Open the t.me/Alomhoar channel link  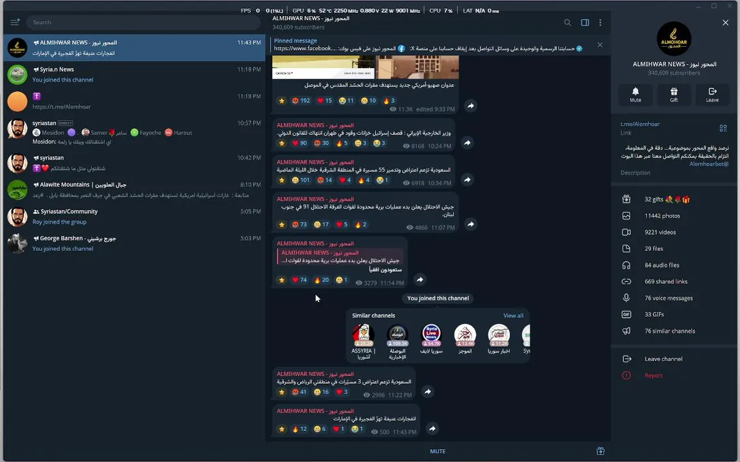click(x=640, y=124)
